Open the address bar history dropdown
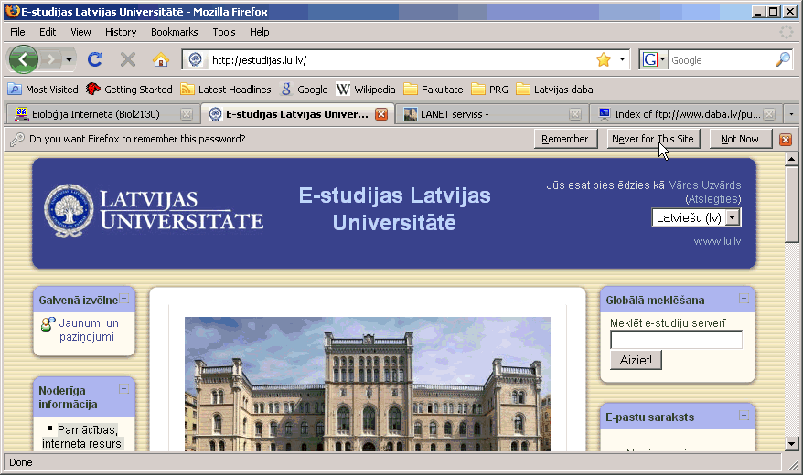The width and height of the screenshot is (803, 475). [x=622, y=59]
